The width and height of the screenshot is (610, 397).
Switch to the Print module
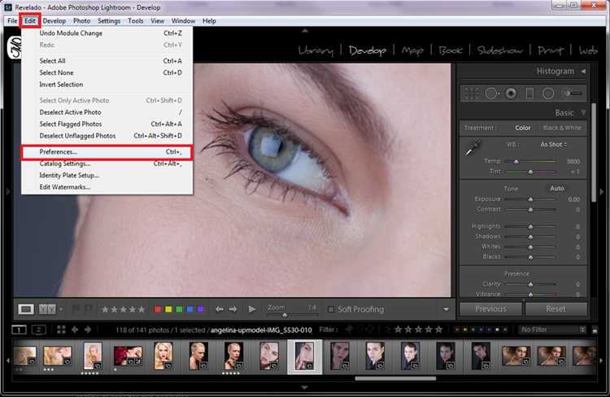tap(551, 50)
